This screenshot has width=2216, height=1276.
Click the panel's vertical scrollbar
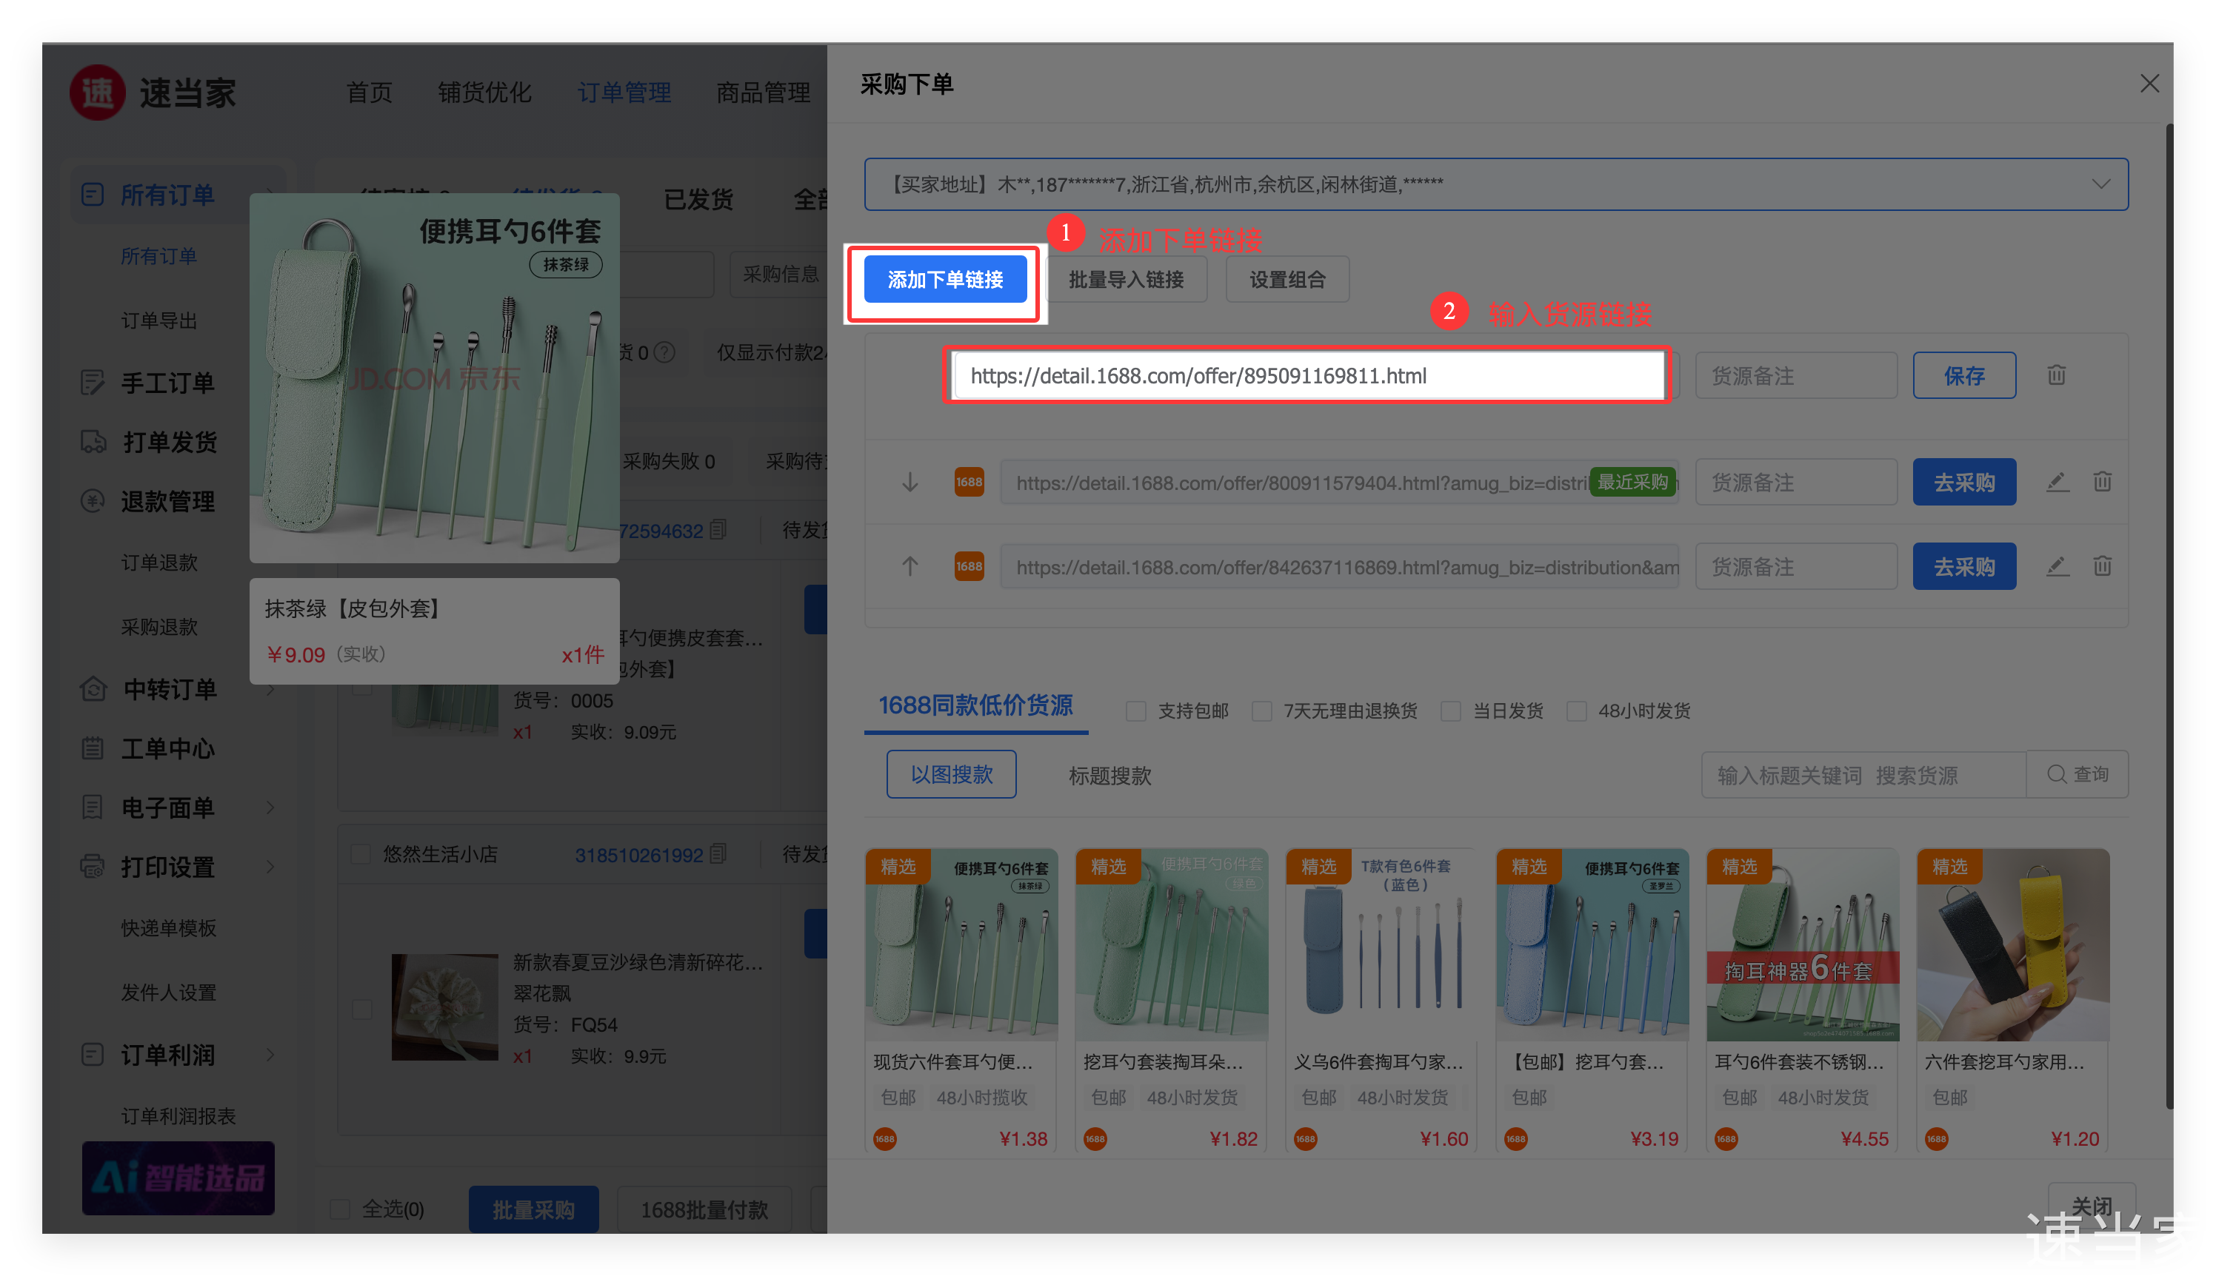[2169, 614]
